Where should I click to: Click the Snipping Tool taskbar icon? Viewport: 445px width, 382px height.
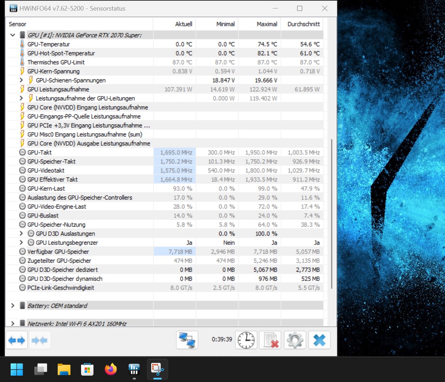157,370
